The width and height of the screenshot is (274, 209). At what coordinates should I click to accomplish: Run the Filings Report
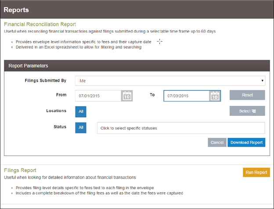(x=256, y=172)
